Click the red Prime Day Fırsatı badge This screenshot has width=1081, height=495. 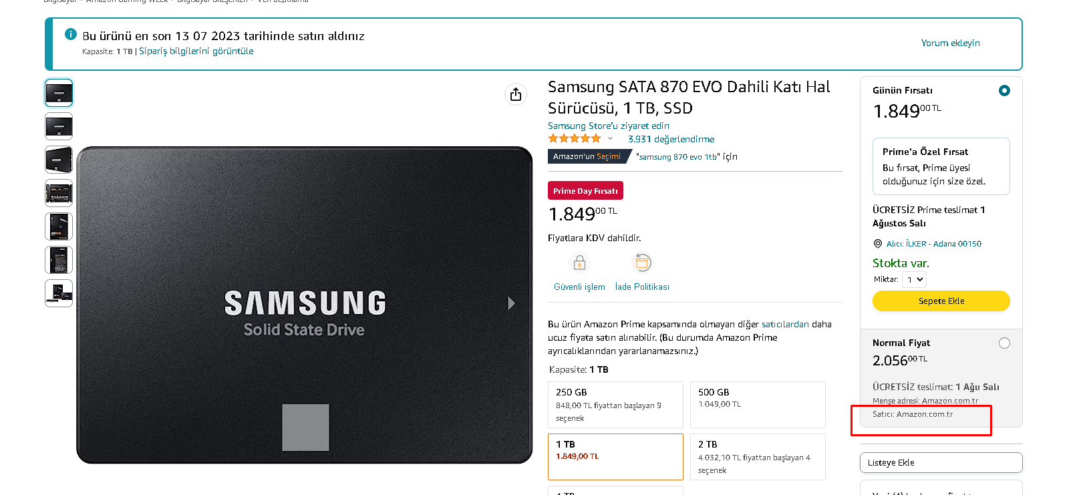coord(585,190)
